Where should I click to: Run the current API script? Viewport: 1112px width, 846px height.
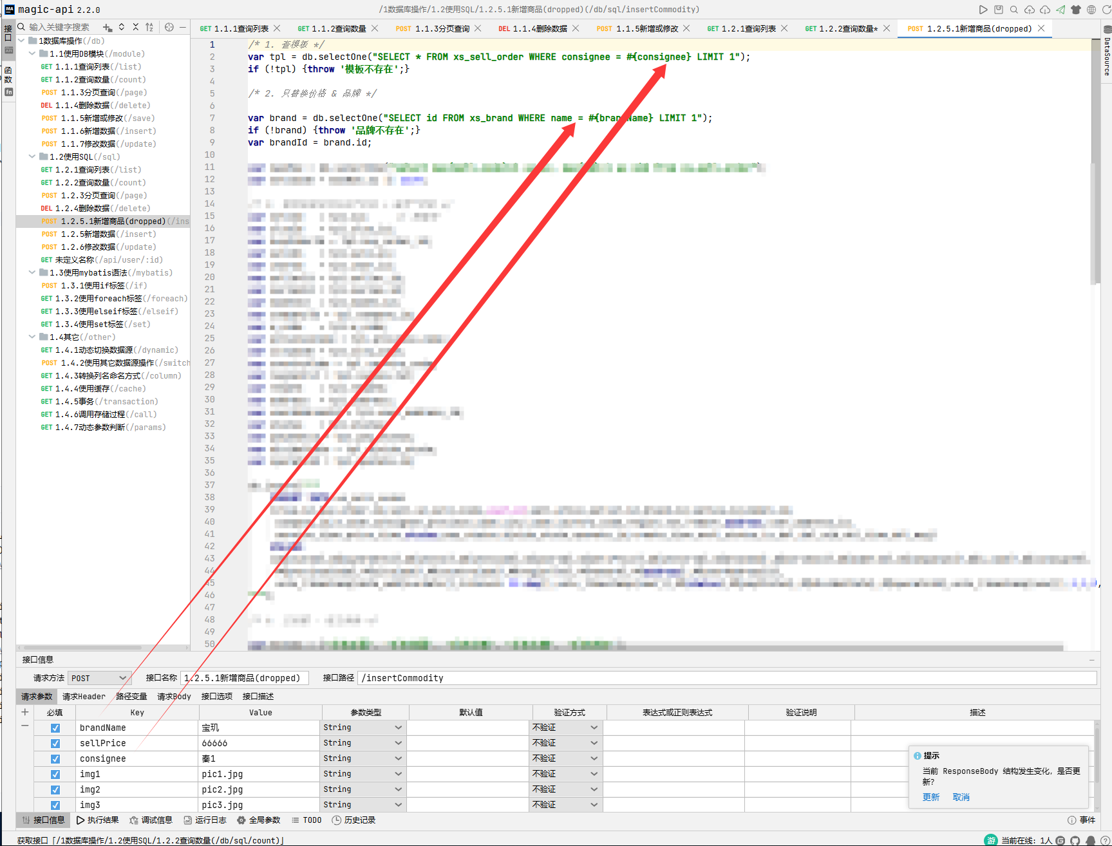click(983, 10)
